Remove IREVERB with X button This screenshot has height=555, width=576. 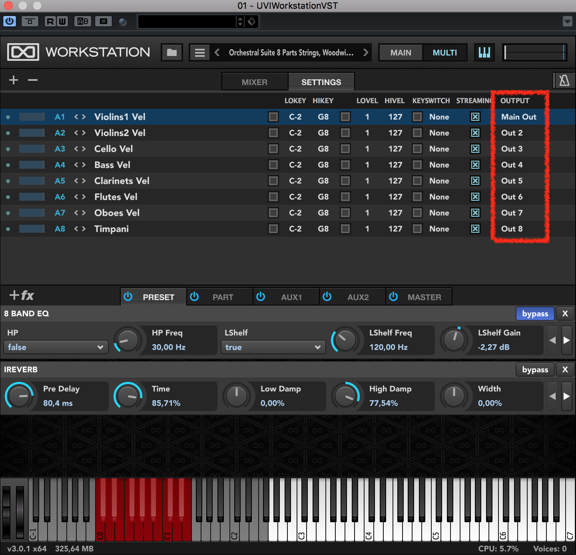point(565,369)
